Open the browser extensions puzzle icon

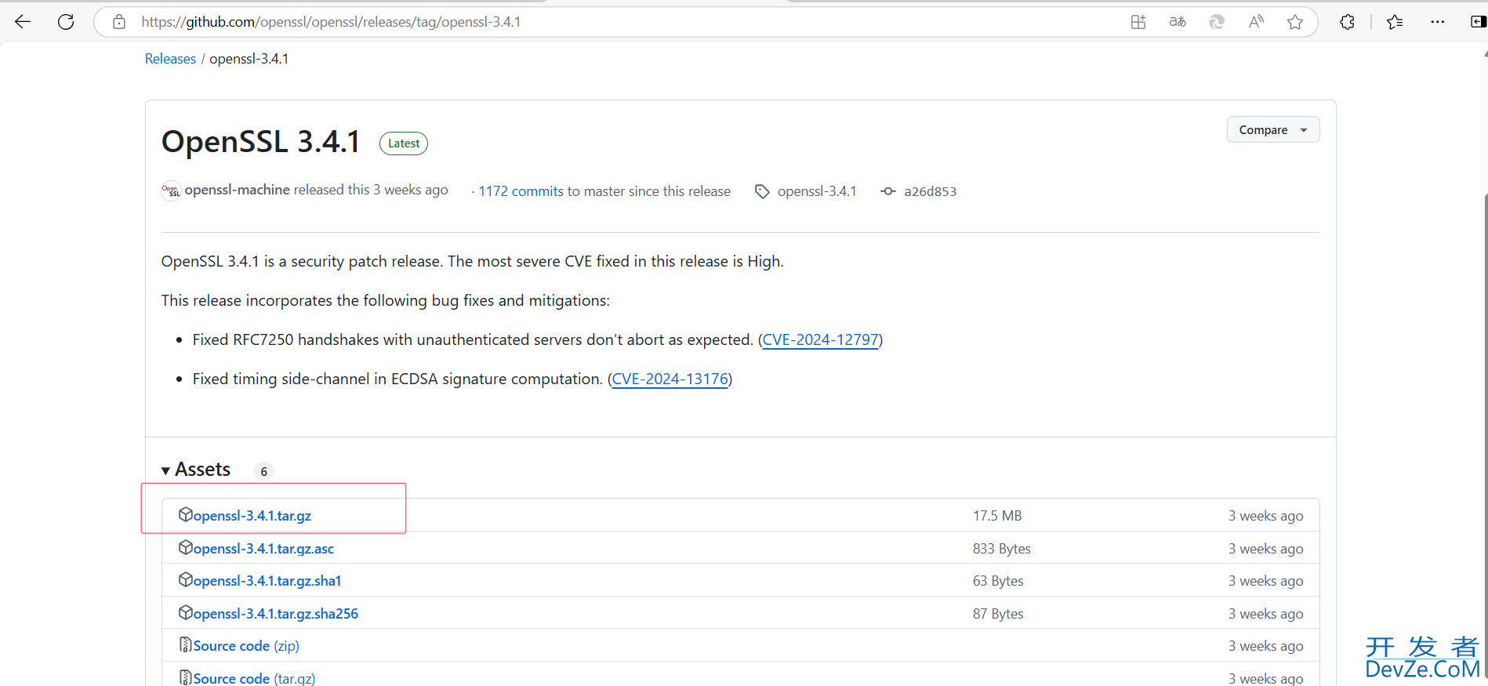[x=1347, y=22]
